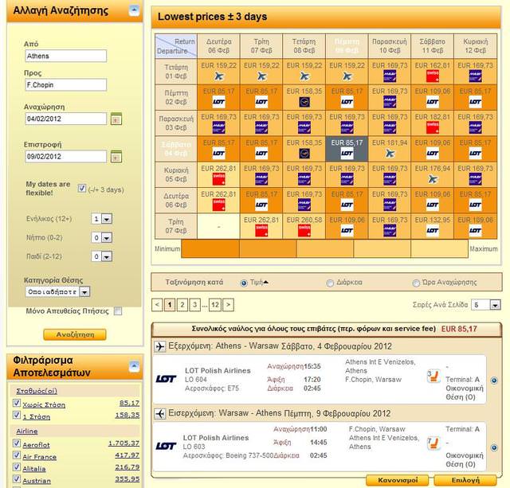Screen dimensions: 510x488
Task: Sort results by Διάρκεια radio button
Action: [330, 283]
